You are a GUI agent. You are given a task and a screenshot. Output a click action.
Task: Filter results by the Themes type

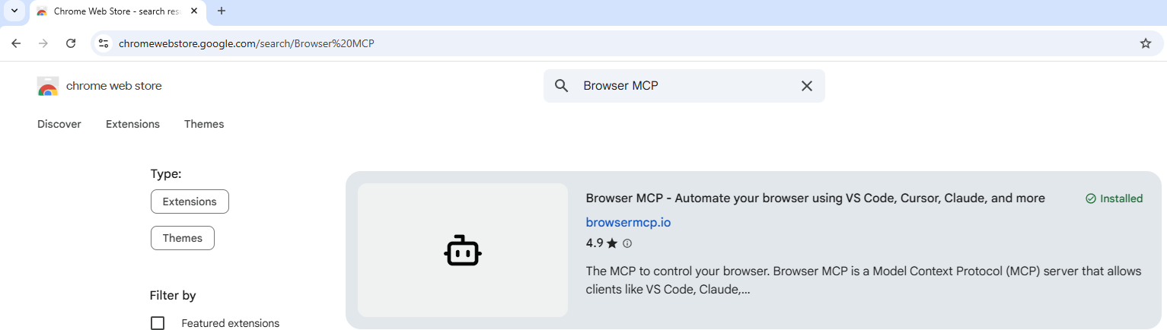click(x=183, y=238)
